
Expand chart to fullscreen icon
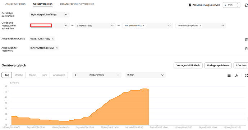coord(246,76)
